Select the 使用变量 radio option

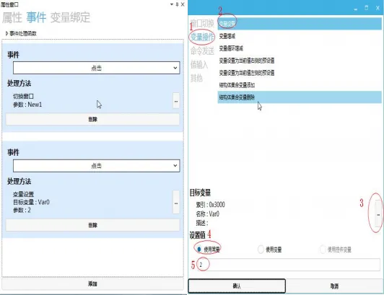[270, 250]
